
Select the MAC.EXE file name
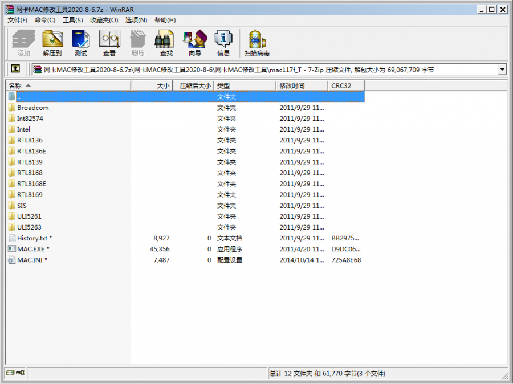pyautogui.click(x=33, y=249)
